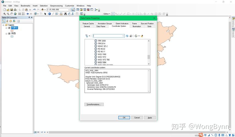Click the Go To XY tool
Viewport: 235px width, 137px height.
pyautogui.click(x=73, y=14)
